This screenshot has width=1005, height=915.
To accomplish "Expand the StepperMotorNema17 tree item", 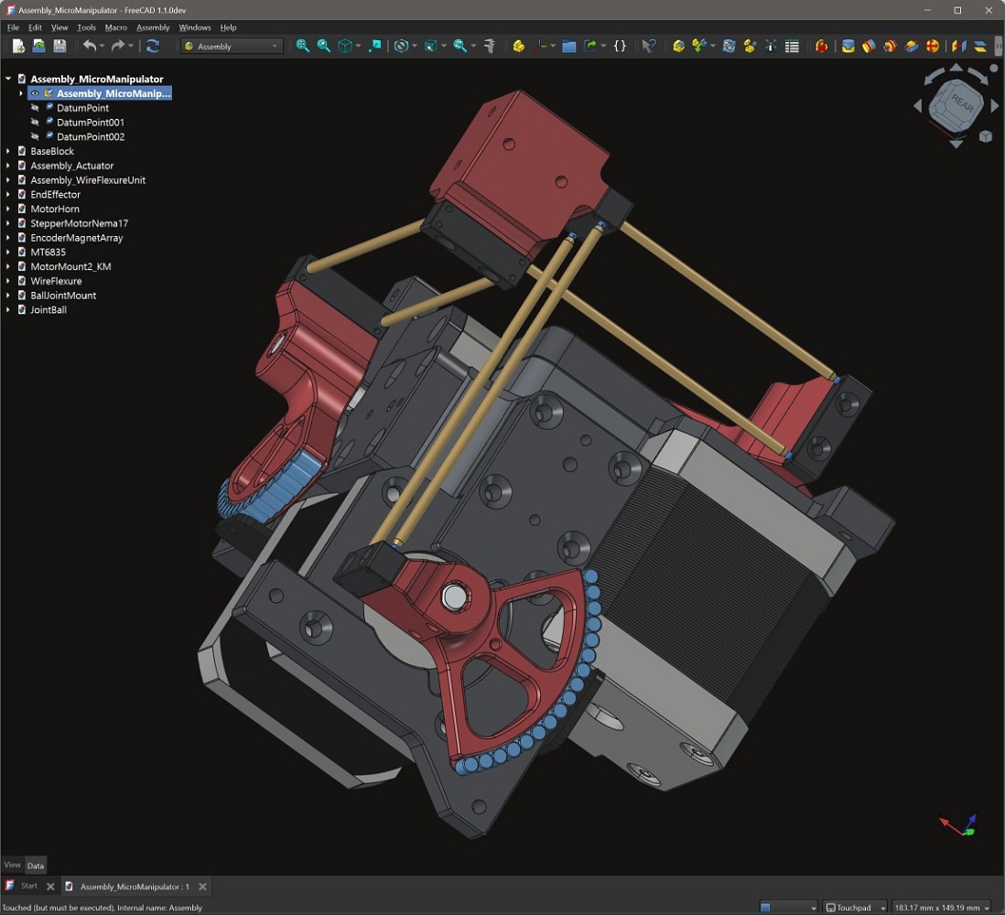I will [x=8, y=223].
